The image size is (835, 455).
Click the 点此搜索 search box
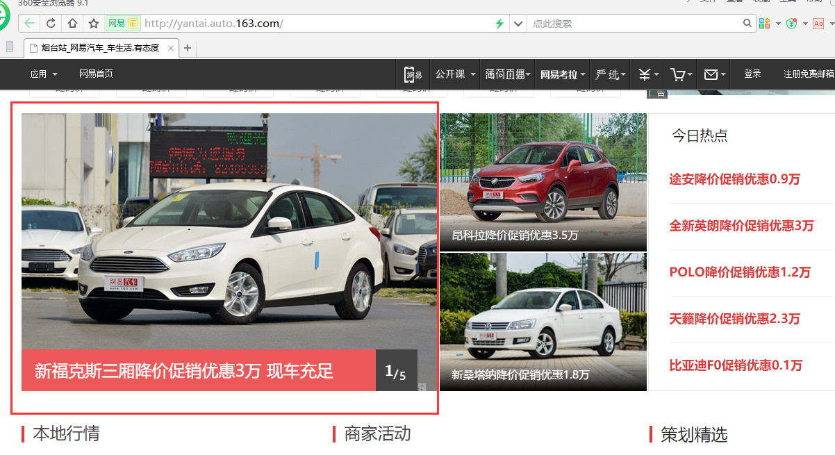pos(635,24)
